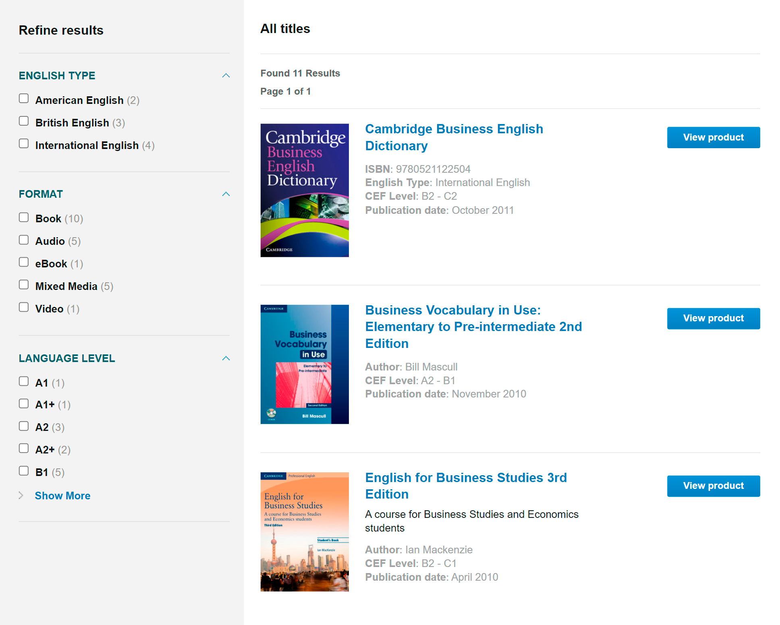Viewport: 780px width, 625px height.
Task: Click the 'All titles' heading
Action: (285, 29)
